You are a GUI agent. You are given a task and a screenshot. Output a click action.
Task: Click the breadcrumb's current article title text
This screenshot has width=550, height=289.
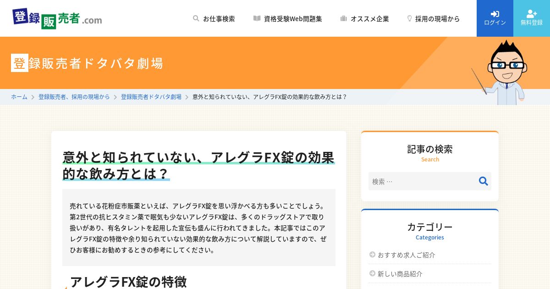[x=270, y=97]
